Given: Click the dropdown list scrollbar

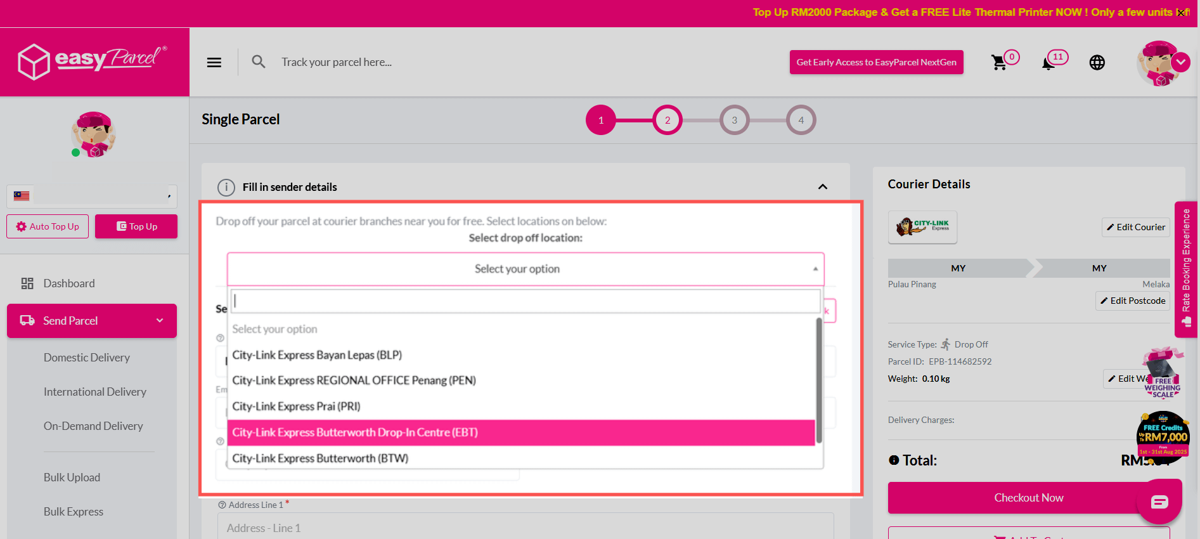Looking at the screenshot, I should tap(819, 380).
